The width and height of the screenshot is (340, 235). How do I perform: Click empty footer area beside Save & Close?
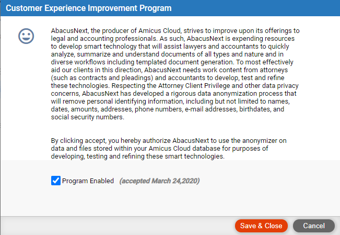click(x=117, y=226)
